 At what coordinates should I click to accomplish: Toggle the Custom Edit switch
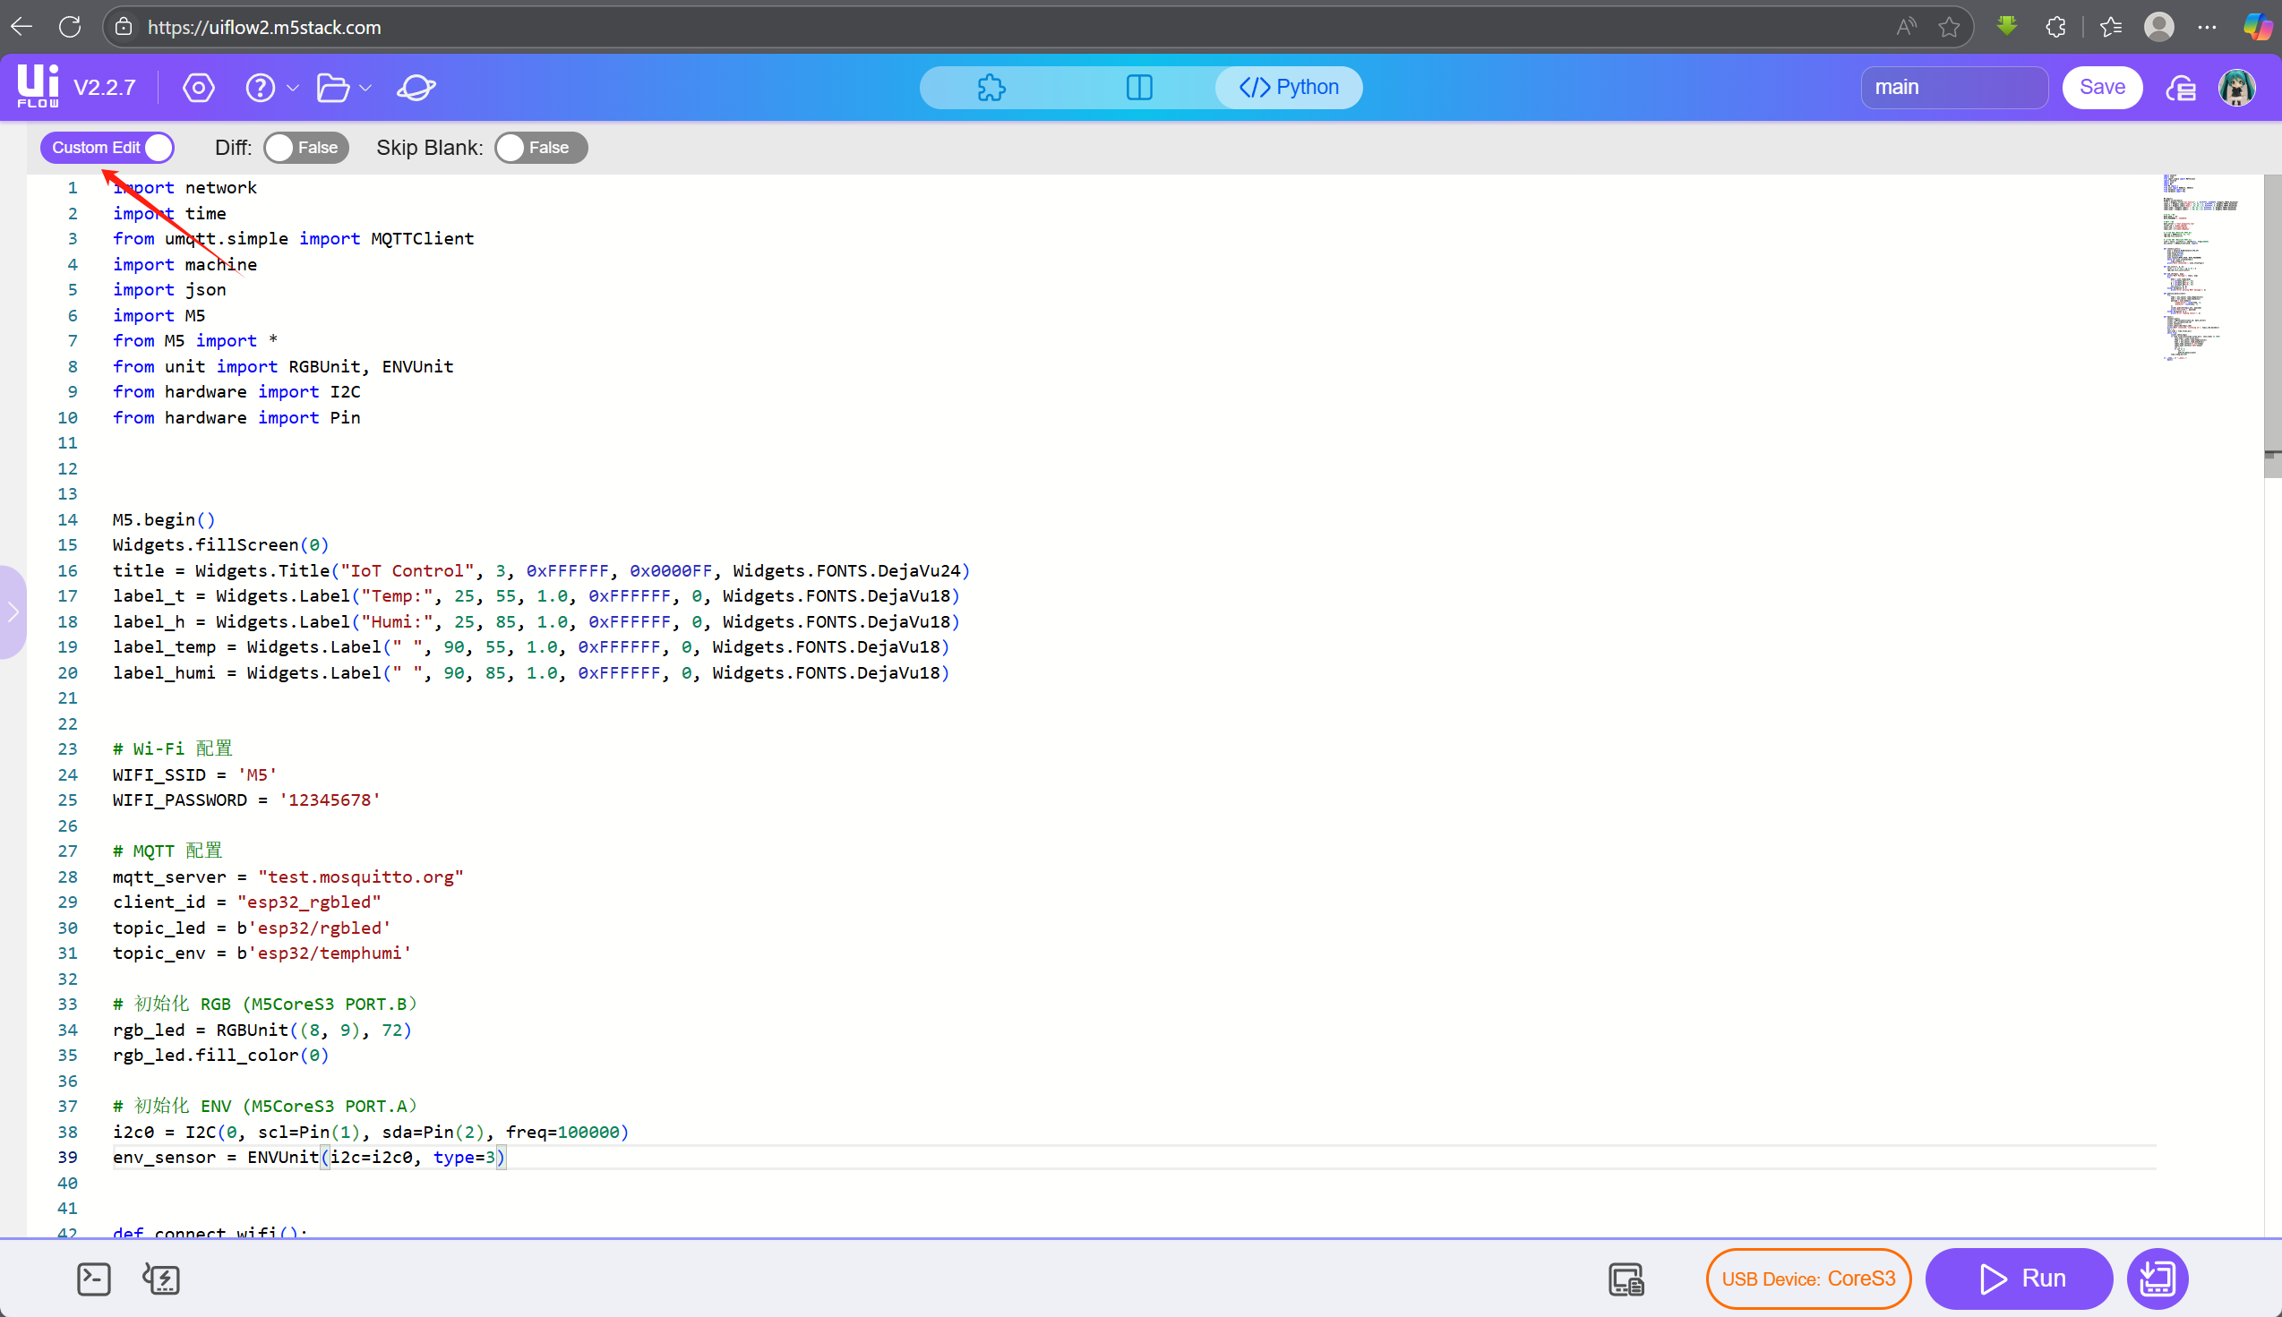click(x=107, y=148)
